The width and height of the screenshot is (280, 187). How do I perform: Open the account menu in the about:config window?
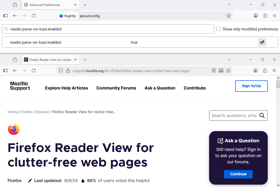[256, 16]
